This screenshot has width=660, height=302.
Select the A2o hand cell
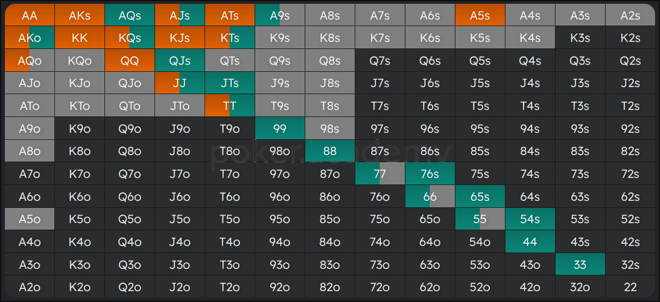29,287
